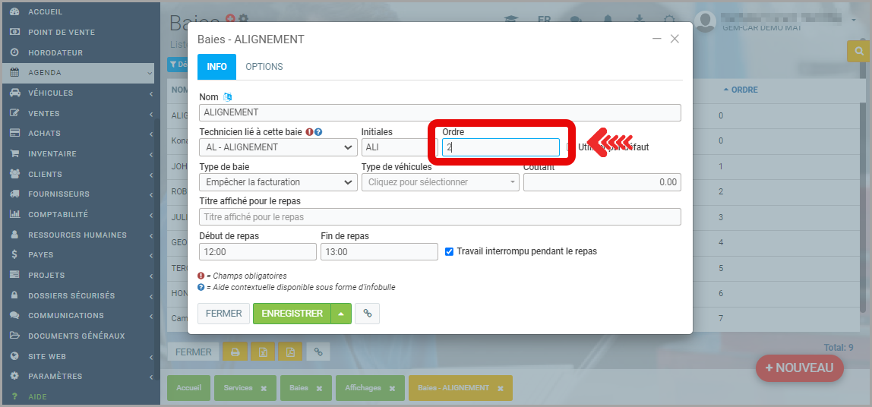Click the print icon in the bottom toolbar
Viewport: 872px width, 407px height.
[x=235, y=352]
